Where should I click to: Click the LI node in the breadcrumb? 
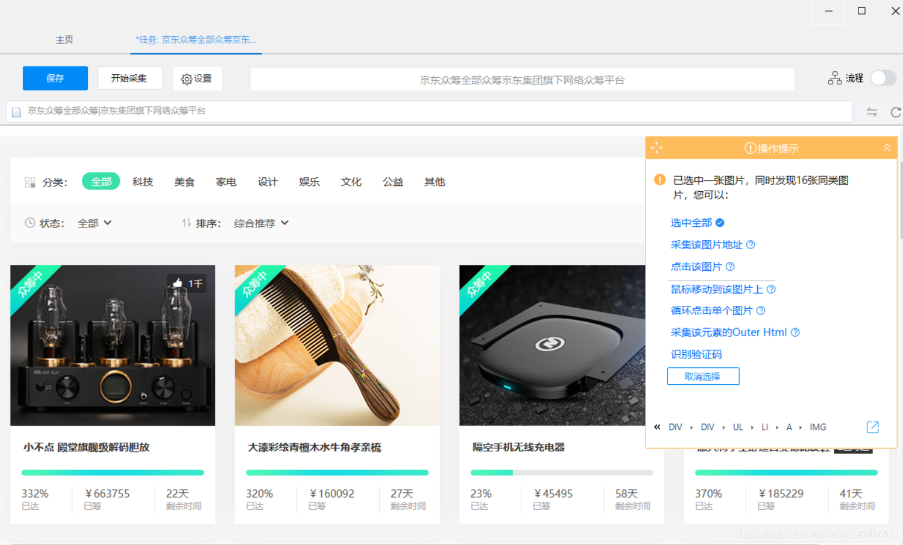[x=765, y=427]
